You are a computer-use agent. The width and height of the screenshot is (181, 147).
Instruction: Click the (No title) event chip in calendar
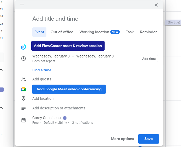tap(173, 22)
